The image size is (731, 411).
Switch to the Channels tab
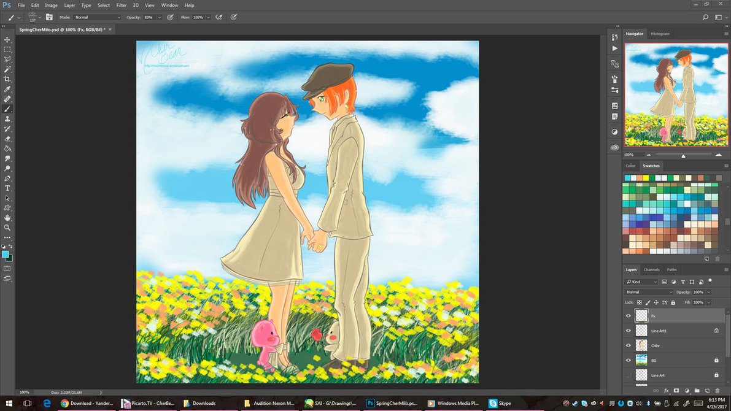(x=651, y=270)
